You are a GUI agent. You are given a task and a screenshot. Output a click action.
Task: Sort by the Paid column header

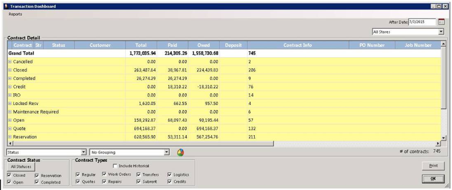coord(173,45)
